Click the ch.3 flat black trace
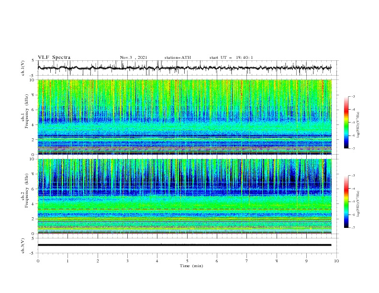 coord(185,245)
